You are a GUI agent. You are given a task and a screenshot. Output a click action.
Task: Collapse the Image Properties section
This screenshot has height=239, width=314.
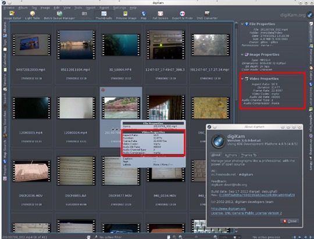pyautogui.click(x=242, y=55)
